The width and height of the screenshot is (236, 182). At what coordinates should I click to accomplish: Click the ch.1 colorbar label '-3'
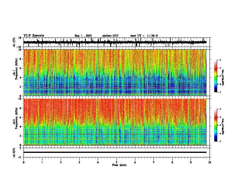coord(220,60)
